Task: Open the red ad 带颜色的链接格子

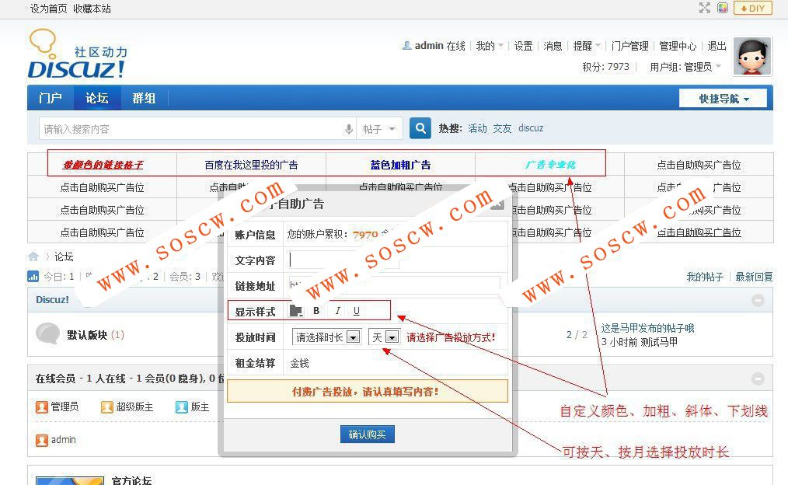Action: click(103, 164)
